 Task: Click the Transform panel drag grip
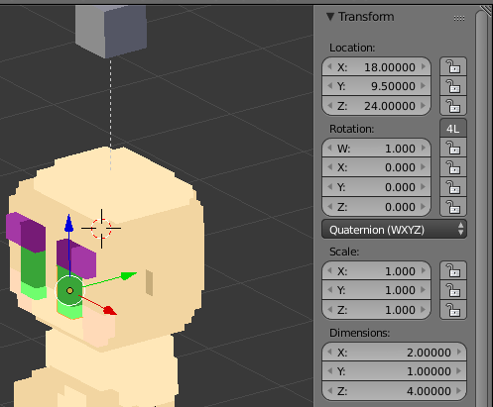click(459, 18)
